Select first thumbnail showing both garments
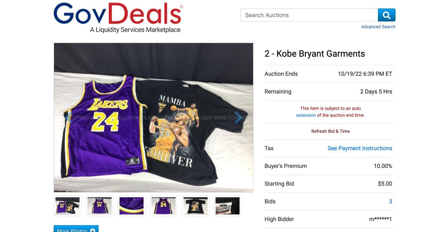 pos(67,206)
